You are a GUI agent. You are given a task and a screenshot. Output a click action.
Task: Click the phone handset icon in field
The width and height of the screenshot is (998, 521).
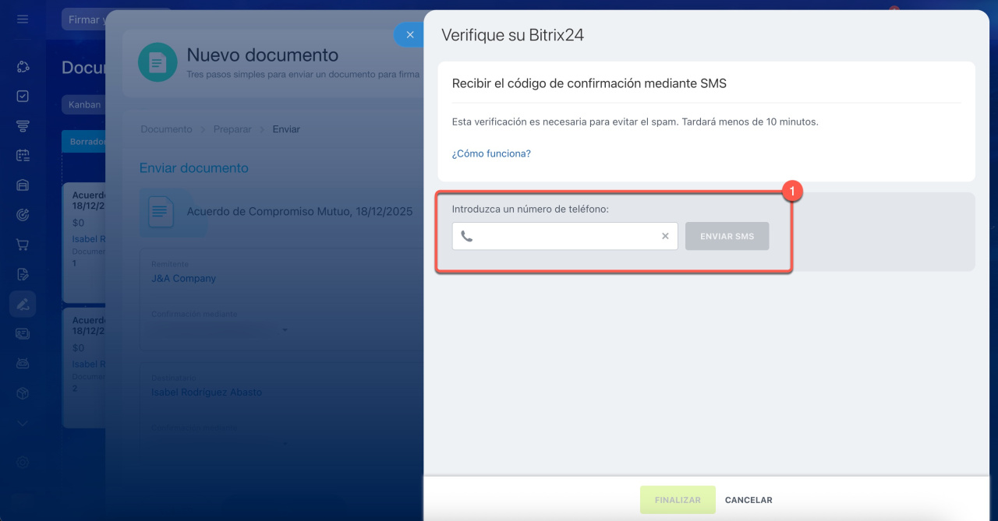pyautogui.click(x=466, y=236)
